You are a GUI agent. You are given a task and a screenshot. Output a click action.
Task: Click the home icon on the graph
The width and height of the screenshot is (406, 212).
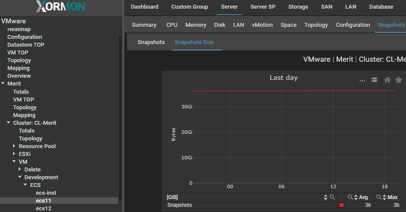click(x=387, y=80)
